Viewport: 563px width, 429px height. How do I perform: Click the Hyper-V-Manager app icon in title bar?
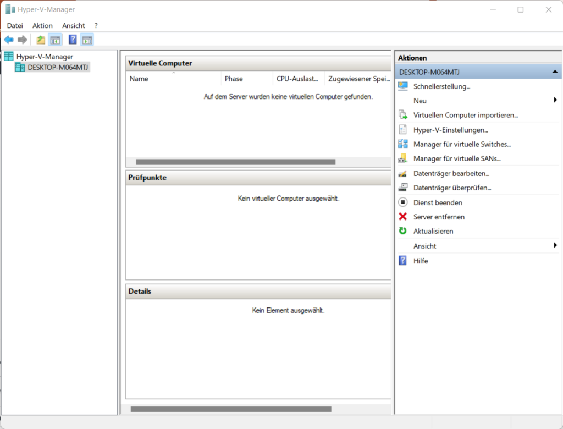pos(10,9)
